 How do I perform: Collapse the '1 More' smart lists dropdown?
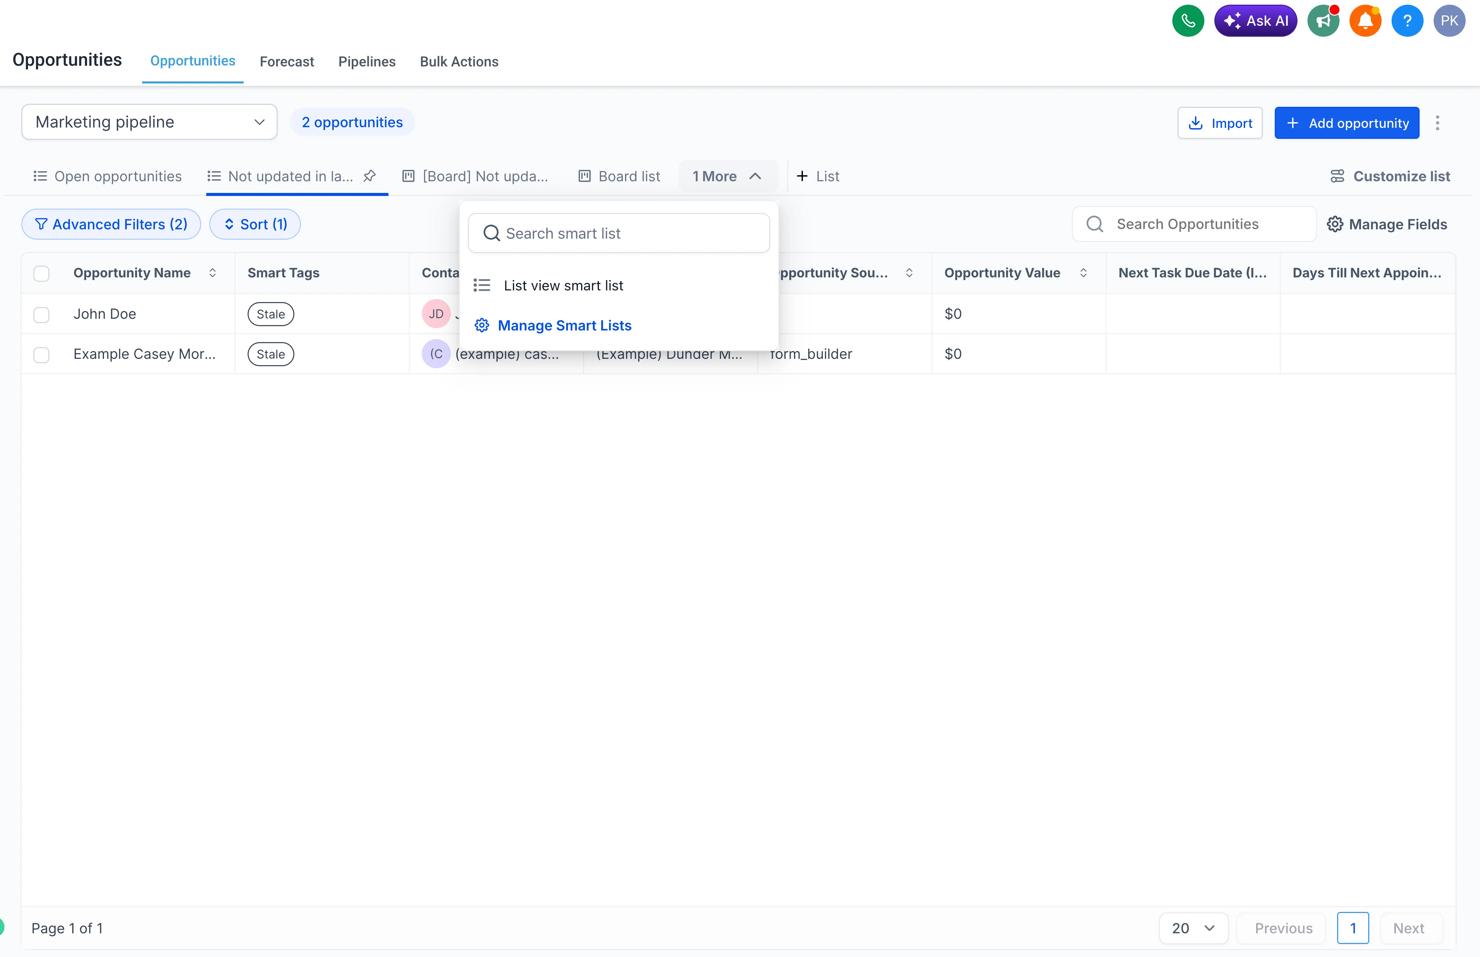[x=728, y=176]
